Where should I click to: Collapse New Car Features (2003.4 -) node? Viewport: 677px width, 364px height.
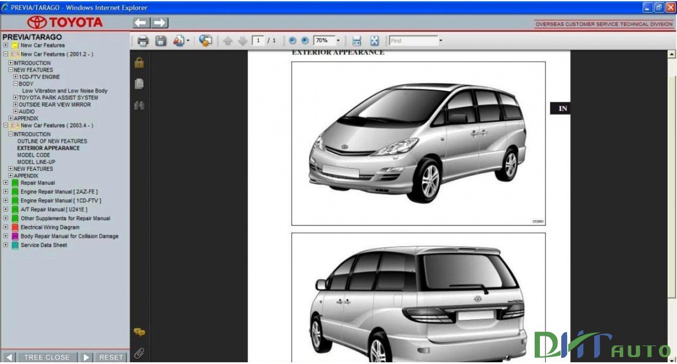pyautogui.click(x=6, y=125)
